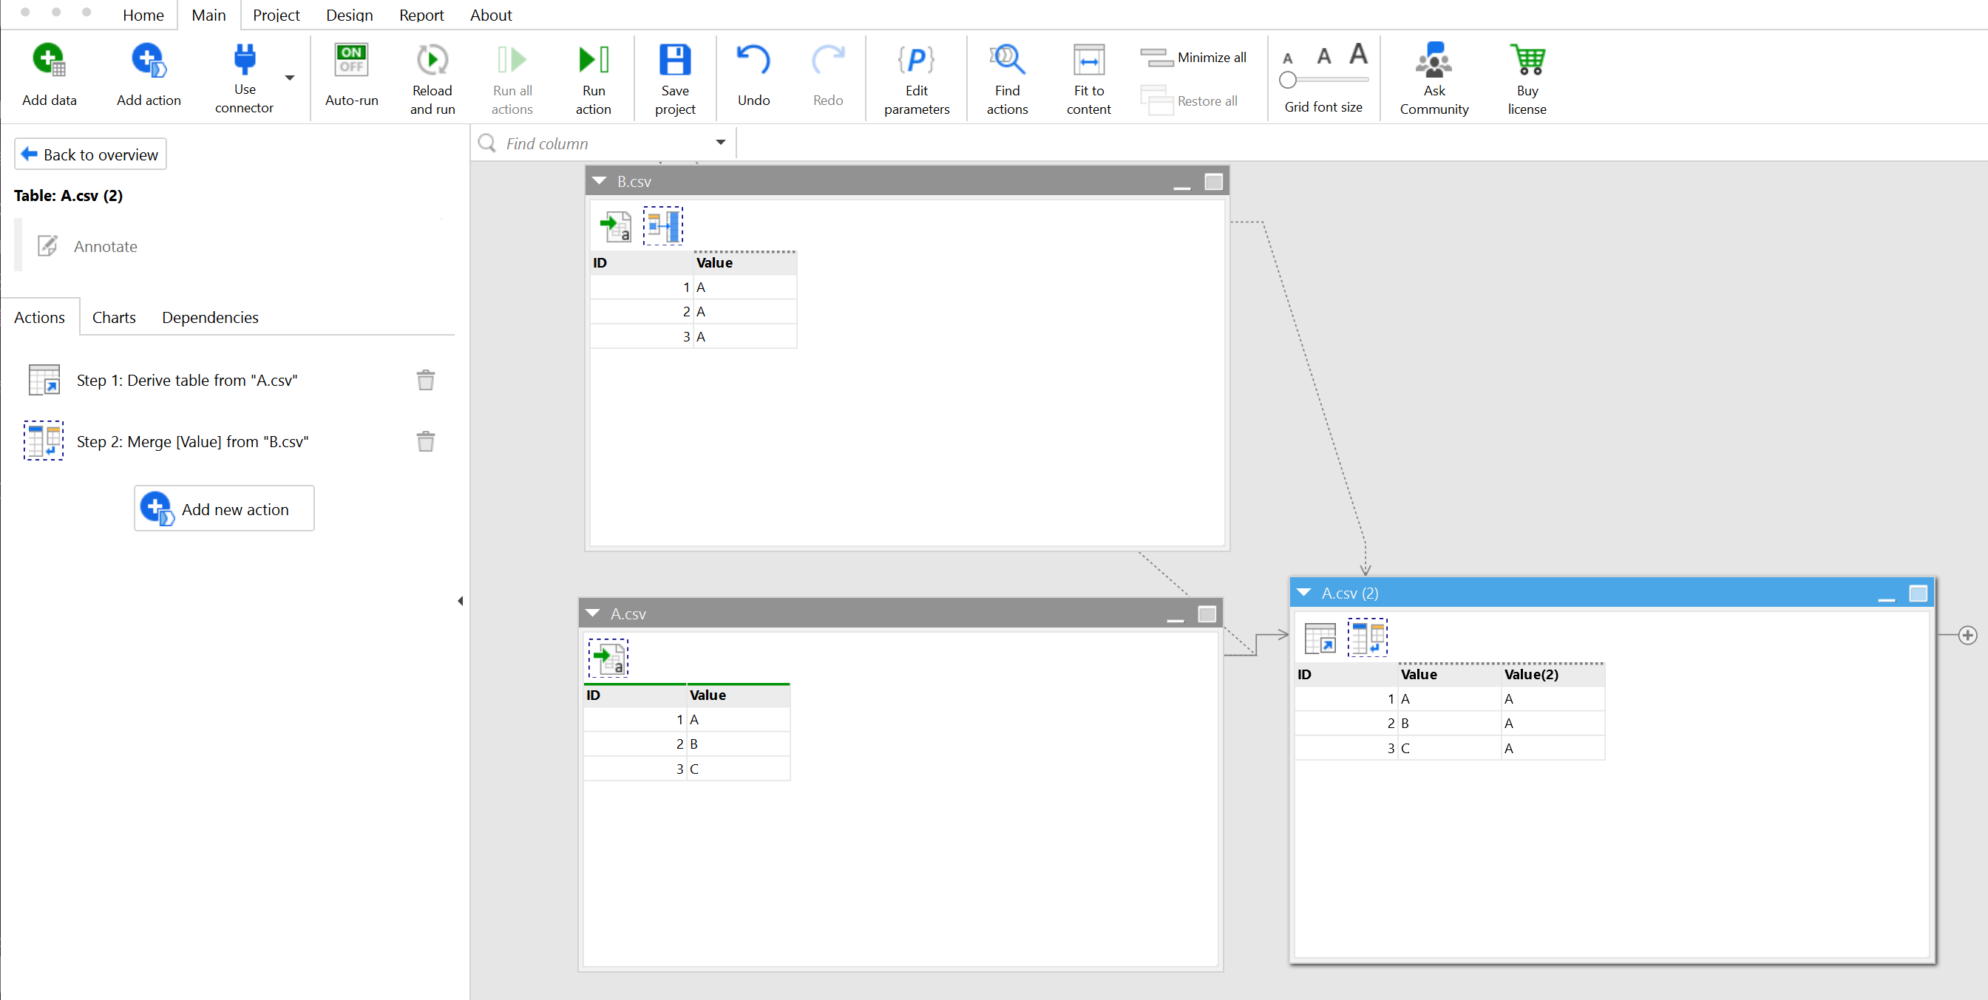Collapse the A.csv table expander triangle
Image resolution: width=1988 pixels, height=1000 pixels.
593,613
